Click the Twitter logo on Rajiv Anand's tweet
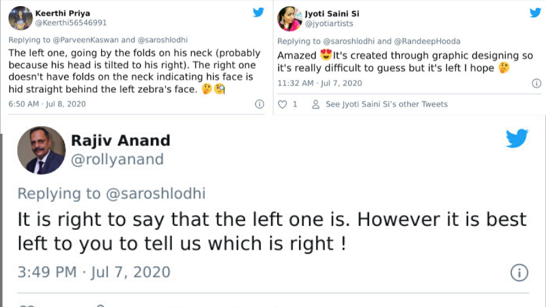The image size is (546, 307). (517, 138)
